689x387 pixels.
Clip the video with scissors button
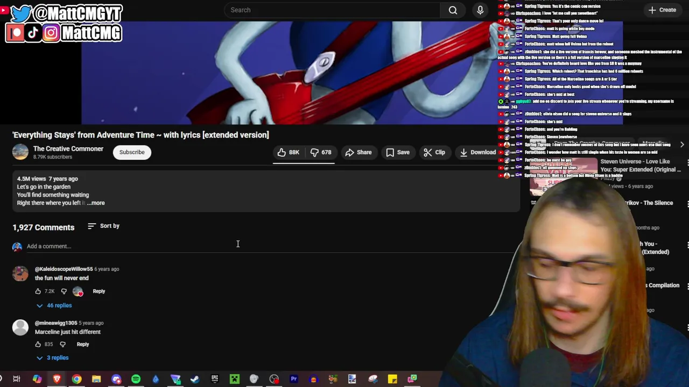[434, 152]
